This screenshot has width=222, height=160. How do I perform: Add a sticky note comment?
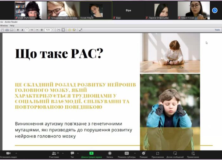69,30
